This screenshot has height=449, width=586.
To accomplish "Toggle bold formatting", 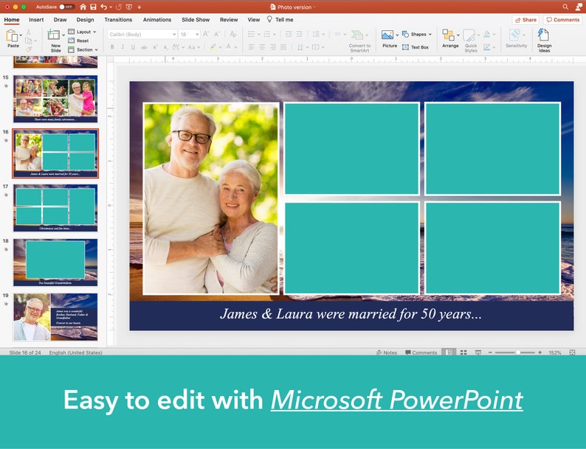I will [x=112, y=47].
